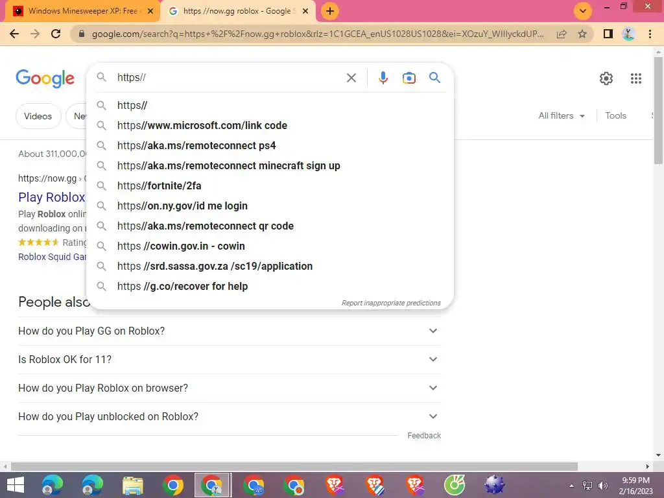Image resolution: width=664 pixels, height=498 pixels.
Task: Go to Google logo homepage
Action: (45, 78)
